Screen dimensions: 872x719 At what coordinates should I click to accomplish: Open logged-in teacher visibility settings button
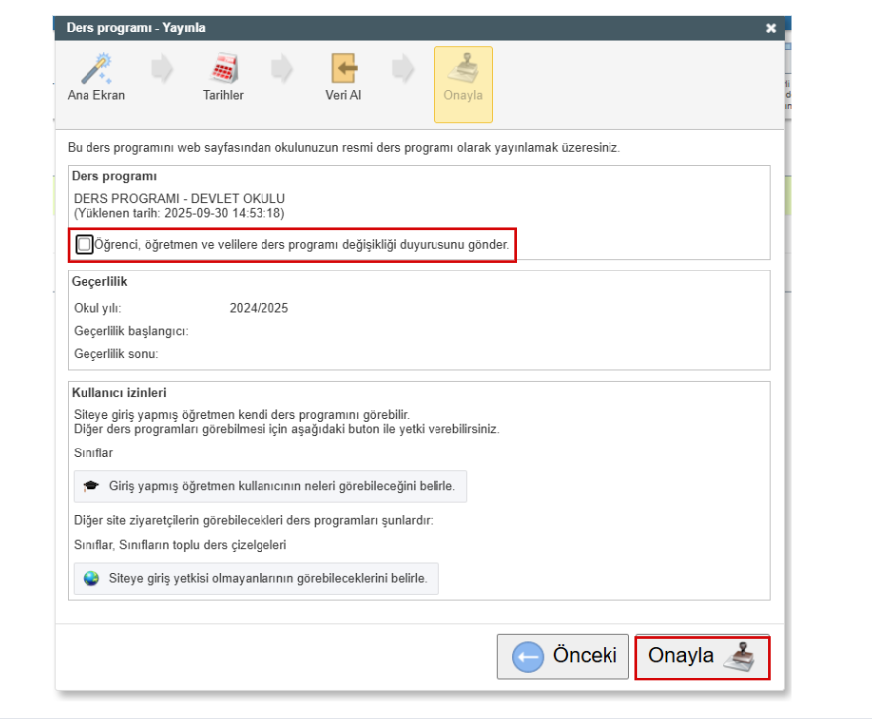tap(269, 488)
